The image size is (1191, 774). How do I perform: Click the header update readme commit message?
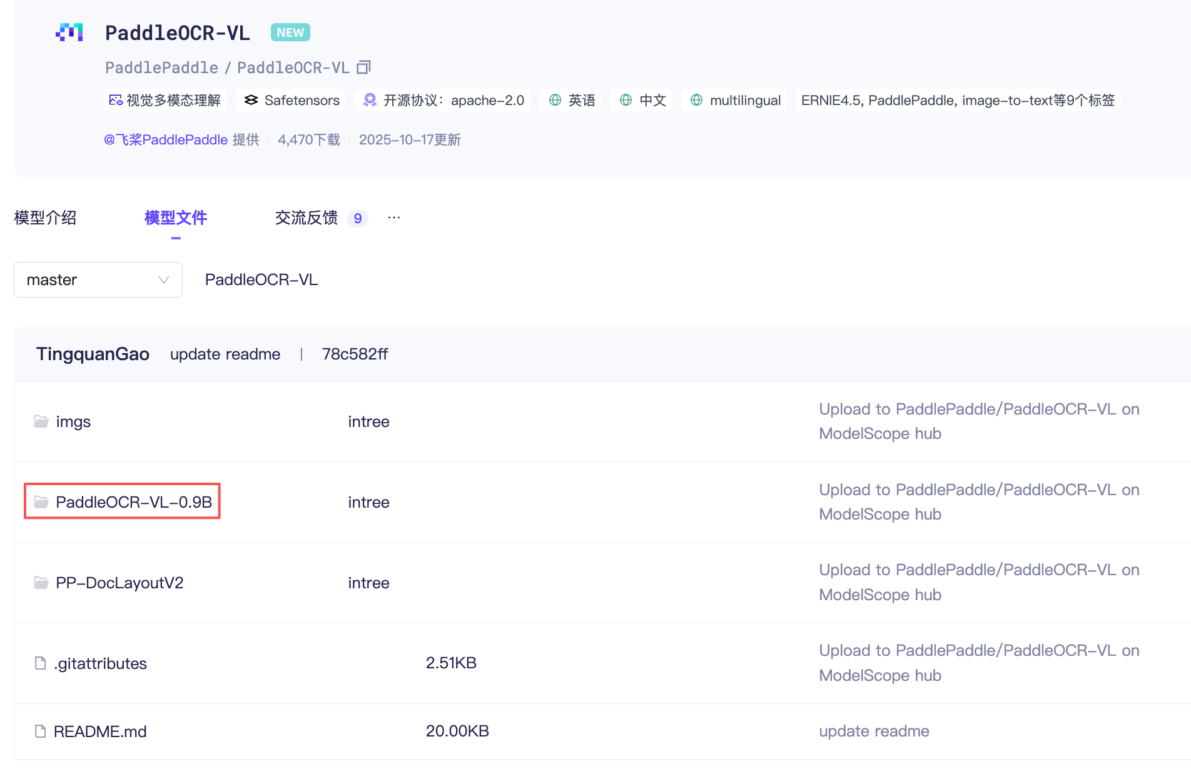tap(225, 354)
